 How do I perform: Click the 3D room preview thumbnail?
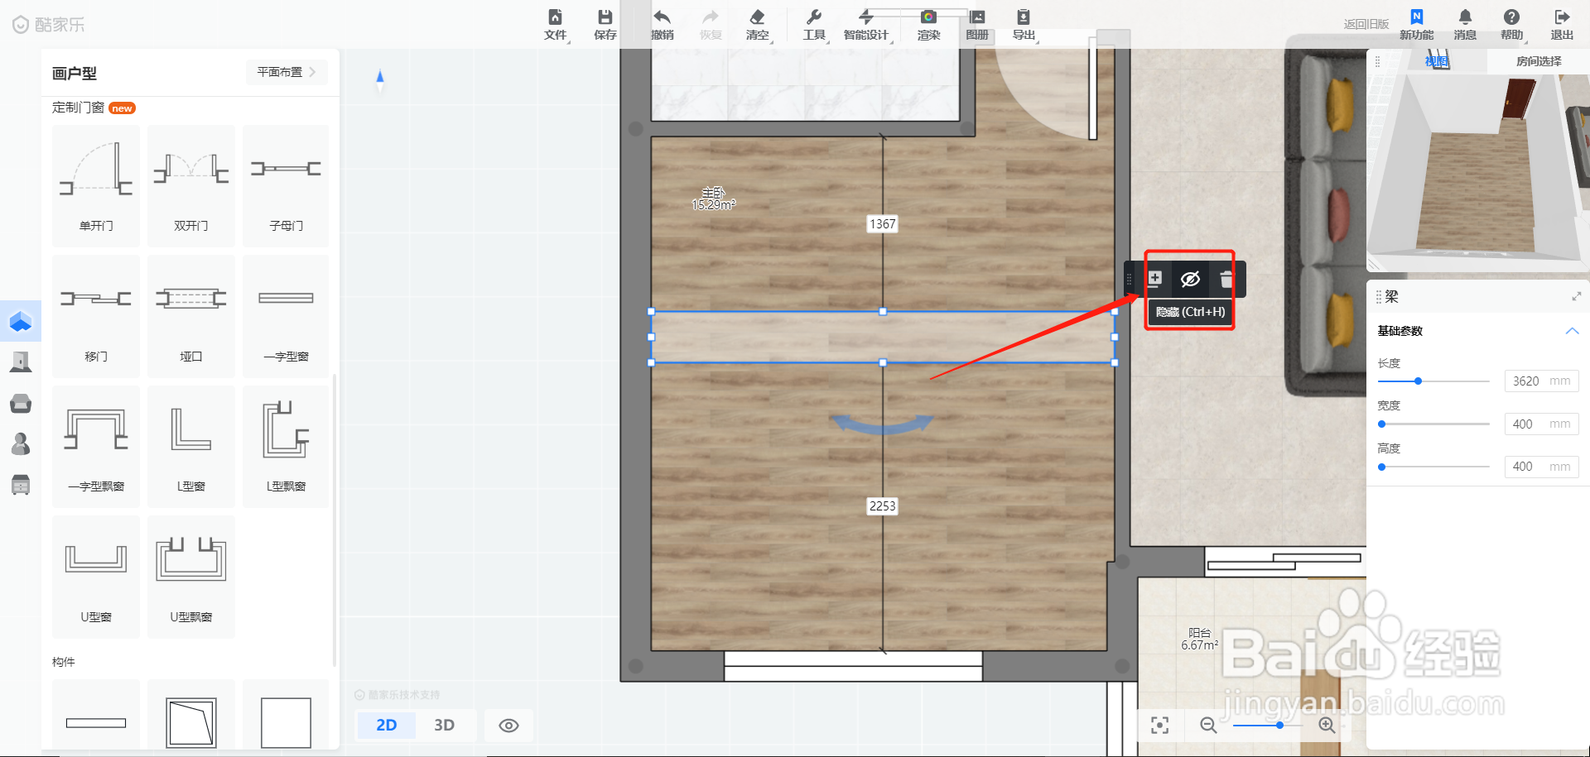(1477, 172)
